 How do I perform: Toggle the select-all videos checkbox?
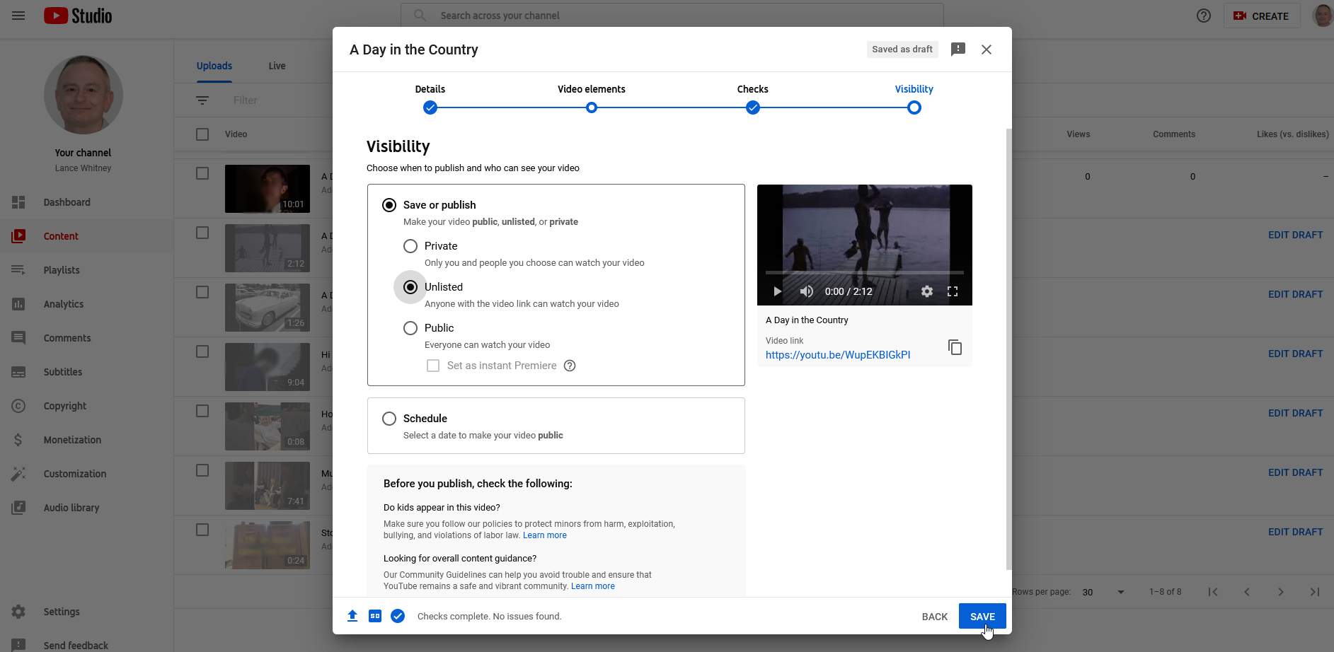202,134
